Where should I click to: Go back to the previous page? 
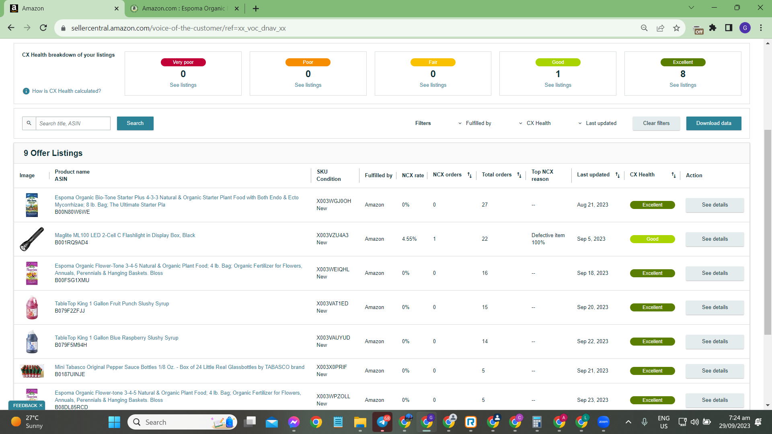(11, 28)
